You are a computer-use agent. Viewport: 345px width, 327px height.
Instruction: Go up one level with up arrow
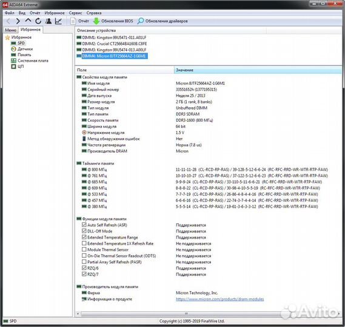[x=28, y=21]
